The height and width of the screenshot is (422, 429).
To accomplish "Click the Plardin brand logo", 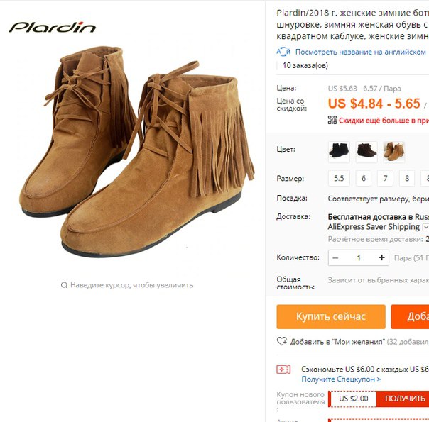I will tap(53, 28).
